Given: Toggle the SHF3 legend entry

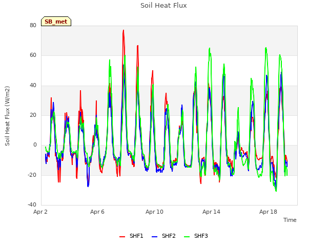Looking at the screenshot, I should tap(196, 236).
